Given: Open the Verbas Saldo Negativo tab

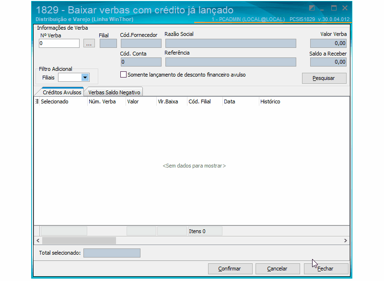Looking at the screenshot, I should [114, 92].
